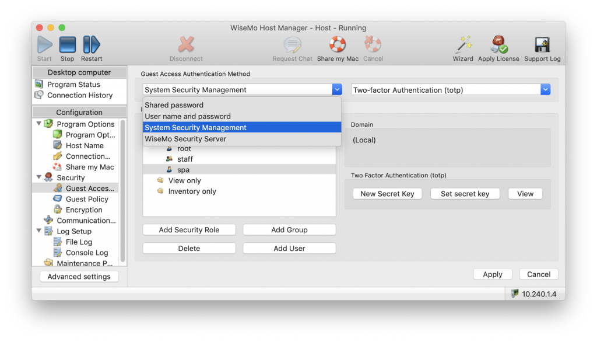The height and width of the screenshot is (342, 597).
Task: Click the Stop toolbar icon
Action: point(68,46)
